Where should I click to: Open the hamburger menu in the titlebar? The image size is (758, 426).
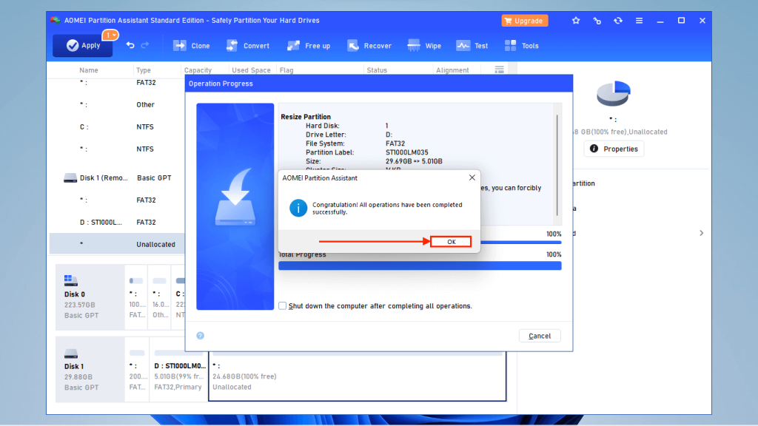(x=639, y=21)
